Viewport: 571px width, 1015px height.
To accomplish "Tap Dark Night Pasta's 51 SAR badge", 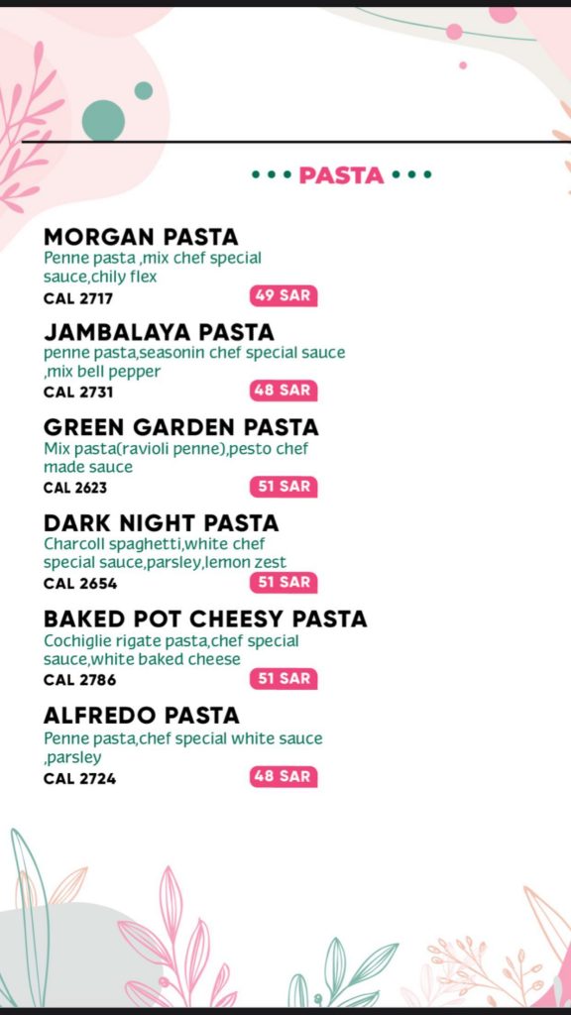I will (283, 582).
